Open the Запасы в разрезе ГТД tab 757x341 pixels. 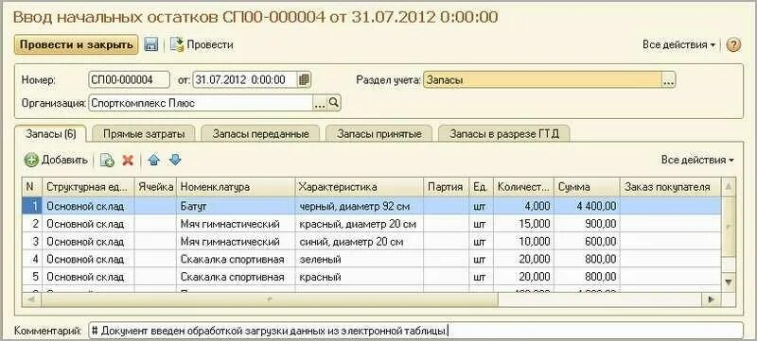(x=504, y=134)
